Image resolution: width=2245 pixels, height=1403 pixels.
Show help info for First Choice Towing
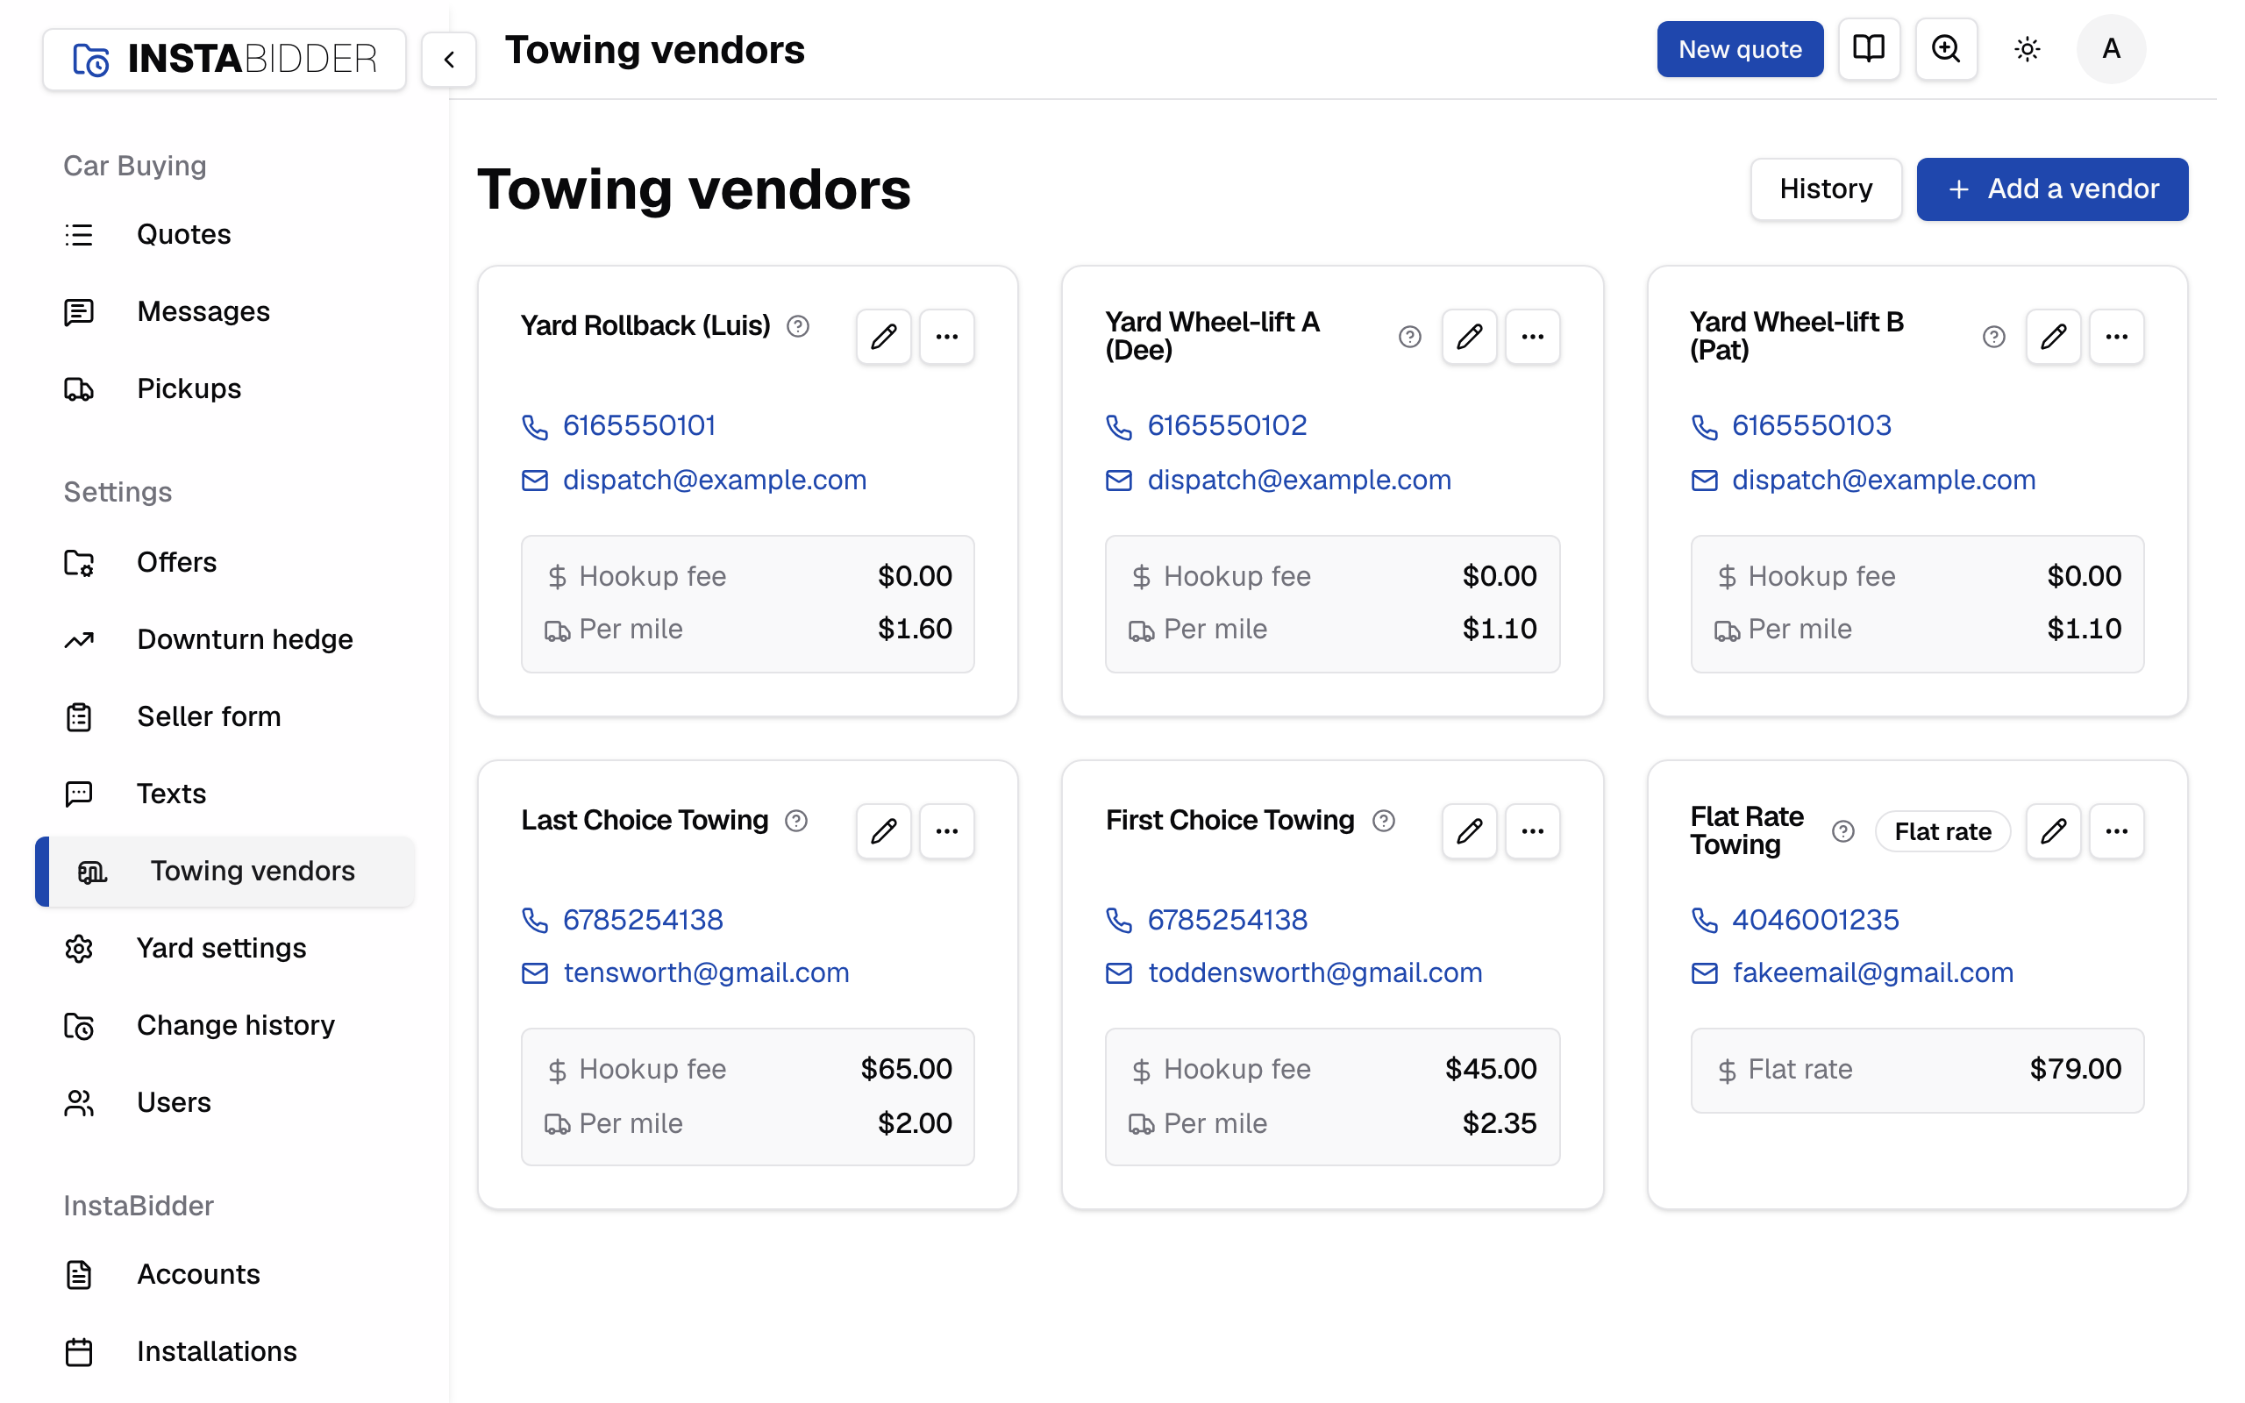point(1383,820)
